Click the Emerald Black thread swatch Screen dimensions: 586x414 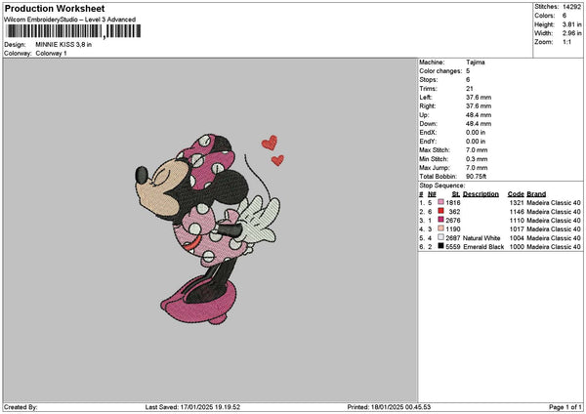point(441,246)
